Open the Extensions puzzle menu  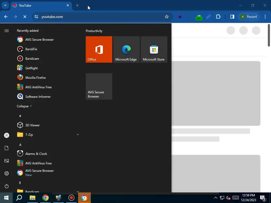pyautogui.click(x=218, y=17)
